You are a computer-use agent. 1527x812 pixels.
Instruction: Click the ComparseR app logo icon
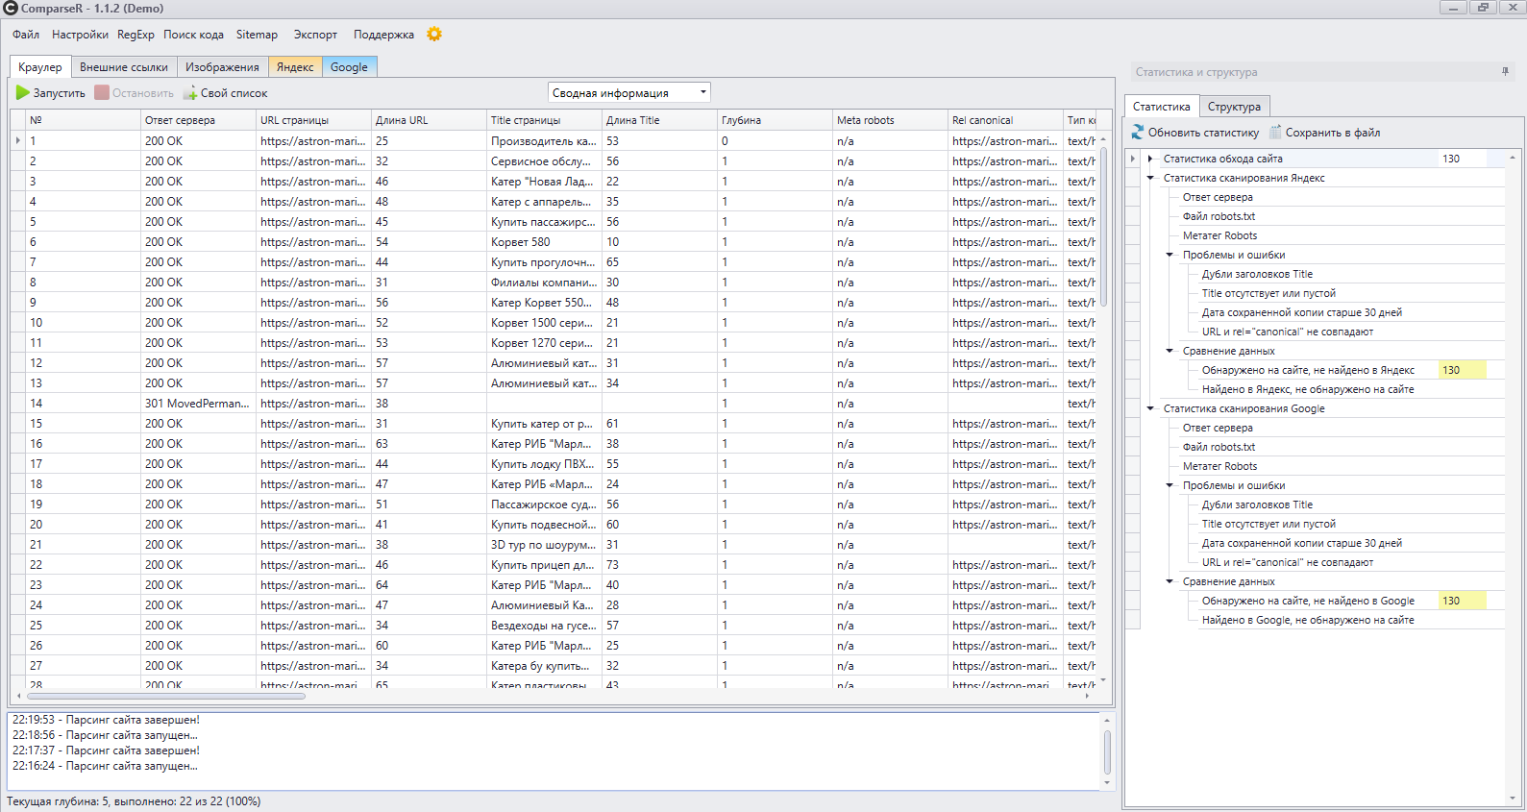(x=11, y=9)
